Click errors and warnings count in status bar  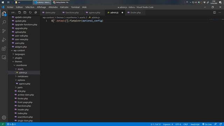(11, 124)
